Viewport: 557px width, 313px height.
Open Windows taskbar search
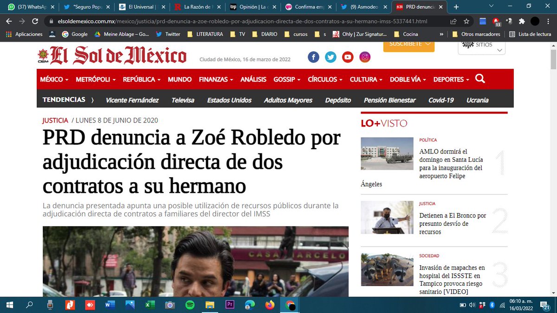click(x=29, y=305)
